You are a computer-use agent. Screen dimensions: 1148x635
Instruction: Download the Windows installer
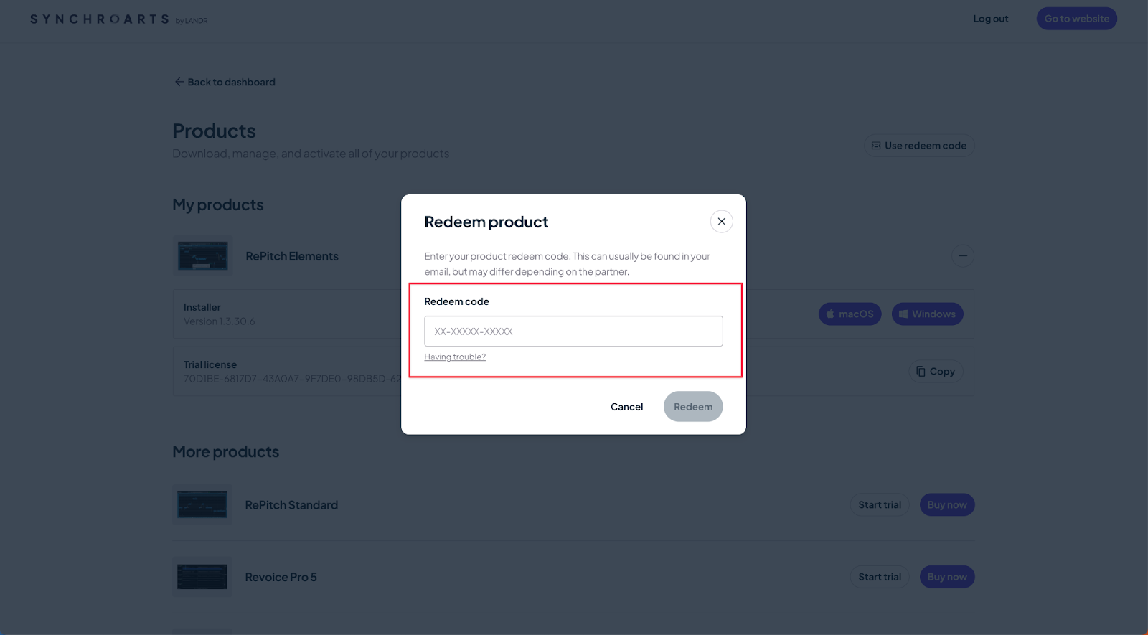coord(927,314)
